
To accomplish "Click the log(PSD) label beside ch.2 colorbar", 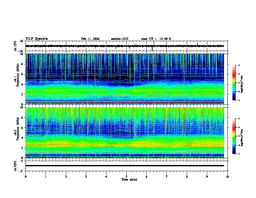I will coord(242,137).
